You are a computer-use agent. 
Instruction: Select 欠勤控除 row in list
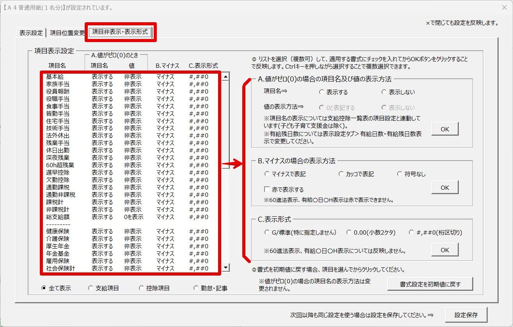(x=131, y=180)
